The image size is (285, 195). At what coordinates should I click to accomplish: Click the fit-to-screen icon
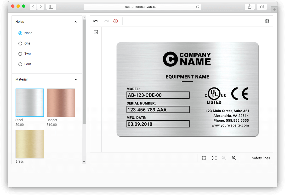[x=204, y=158]
